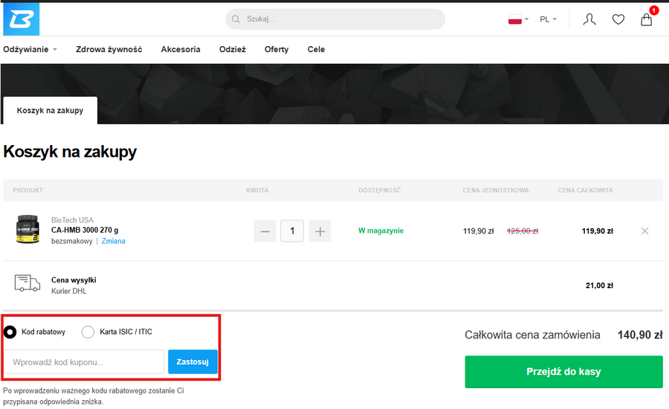Open the wishlist heart icon
The height and width of the screenshot is (409, 669).
coord(618,19)
